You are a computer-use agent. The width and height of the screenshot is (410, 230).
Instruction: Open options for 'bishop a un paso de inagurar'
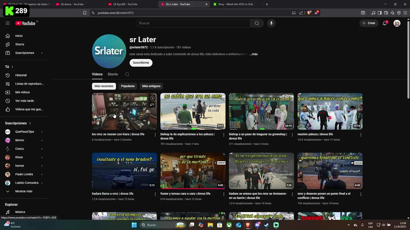292,135
